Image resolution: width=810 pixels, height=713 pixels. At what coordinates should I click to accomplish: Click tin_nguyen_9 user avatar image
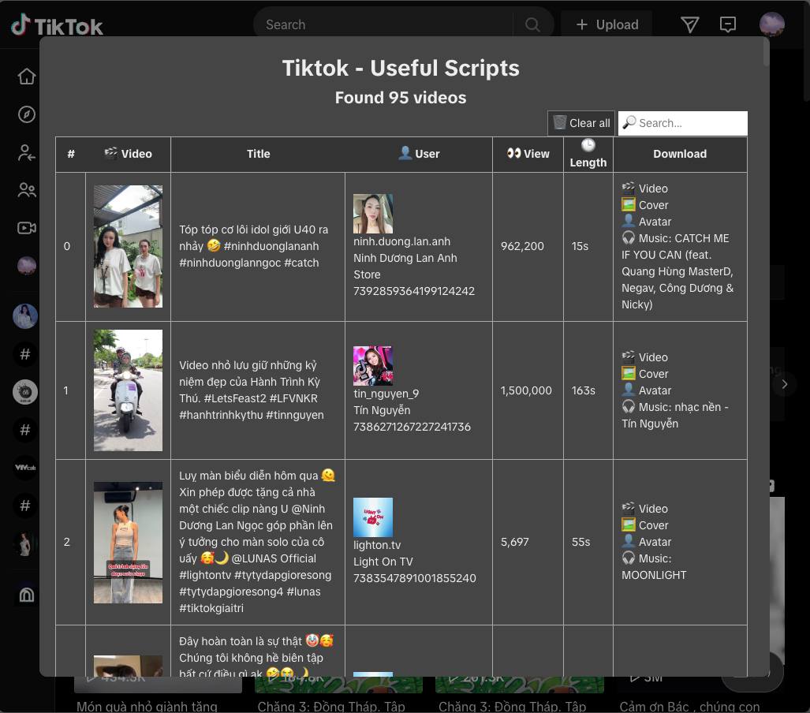[x=373, y=366]
